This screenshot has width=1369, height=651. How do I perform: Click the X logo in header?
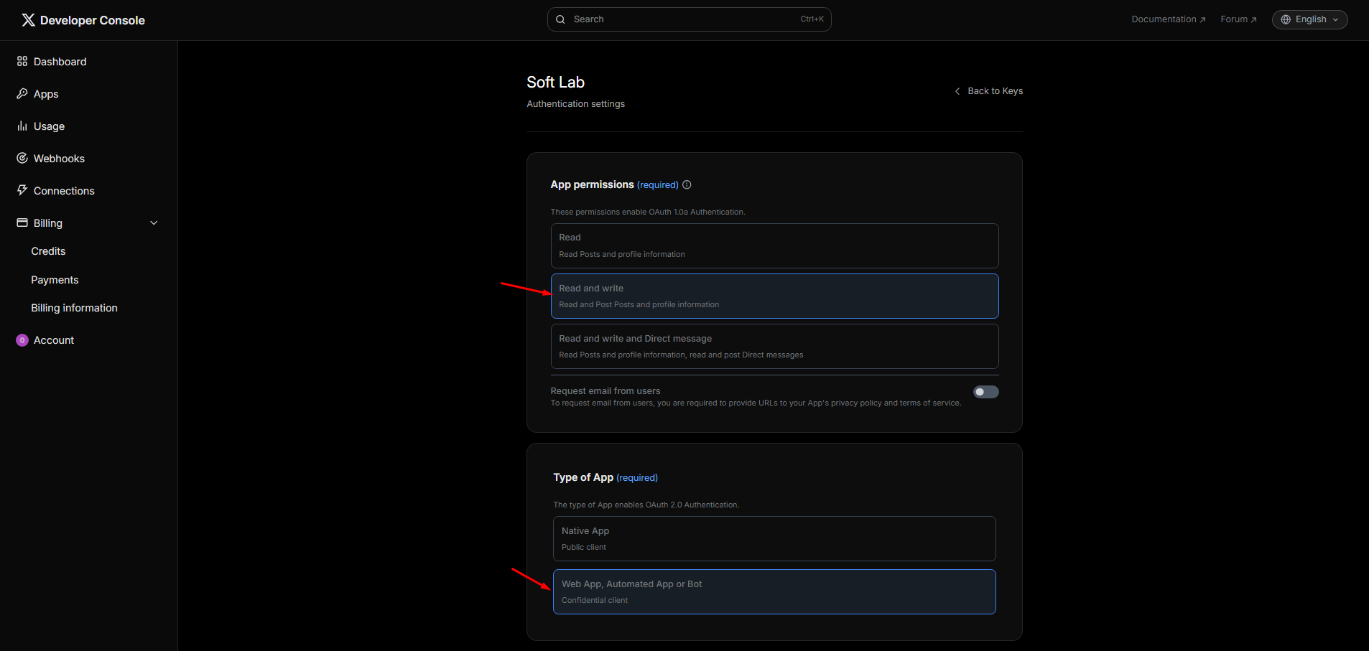tap(28, 20)
